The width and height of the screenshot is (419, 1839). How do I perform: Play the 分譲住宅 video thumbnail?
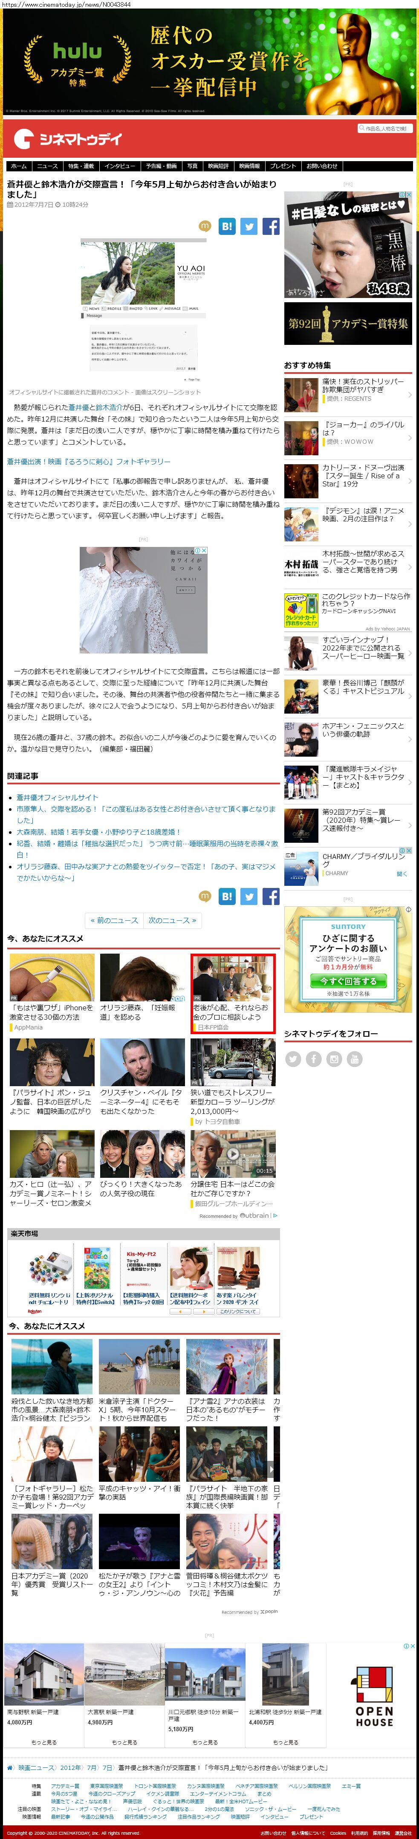click(x=233, y=1153)
